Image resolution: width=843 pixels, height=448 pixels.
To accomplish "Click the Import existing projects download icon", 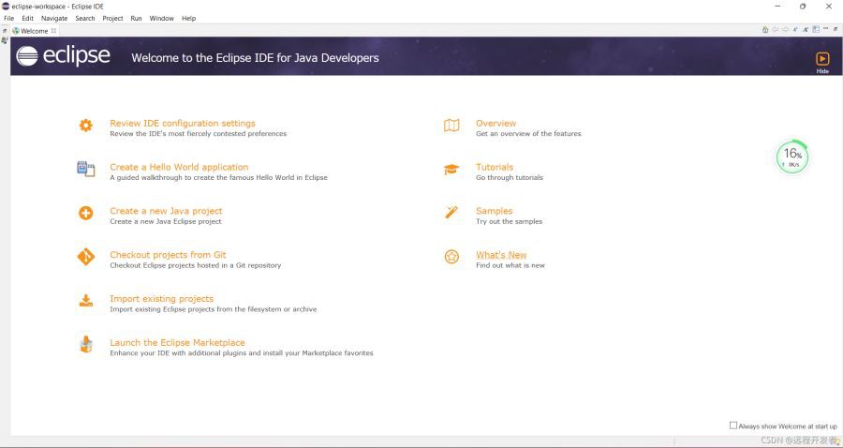I will pos(86,301).
